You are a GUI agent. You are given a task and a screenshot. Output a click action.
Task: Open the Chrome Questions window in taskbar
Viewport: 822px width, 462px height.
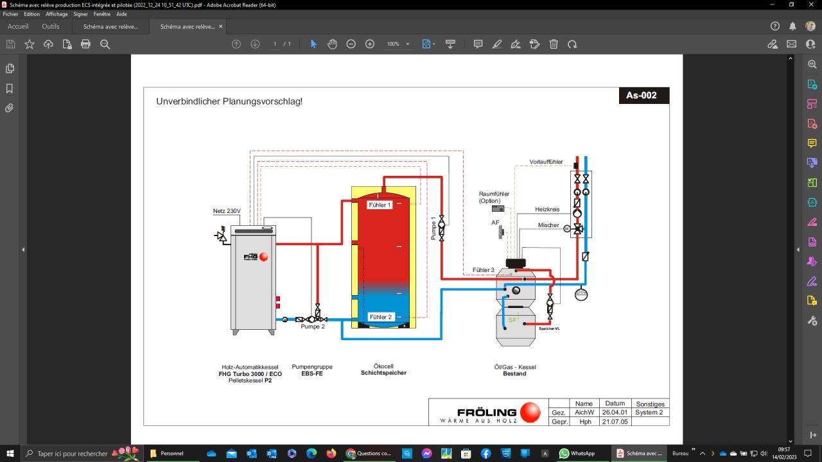(x=369, y=453)
